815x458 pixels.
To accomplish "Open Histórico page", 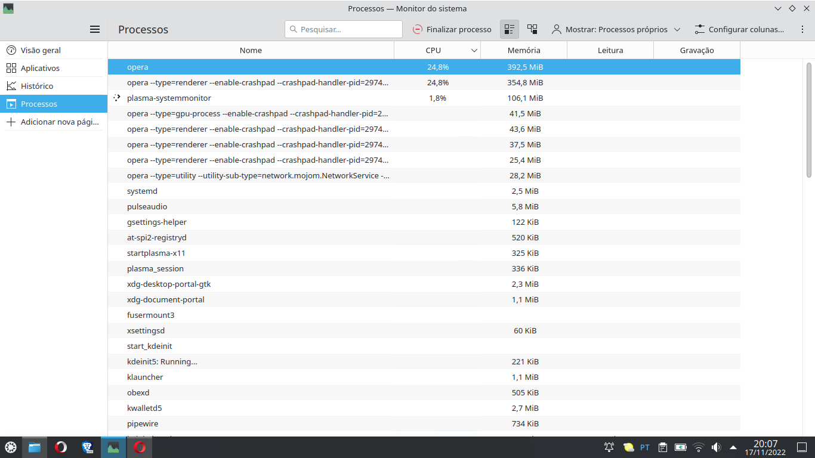I will 54,86.
